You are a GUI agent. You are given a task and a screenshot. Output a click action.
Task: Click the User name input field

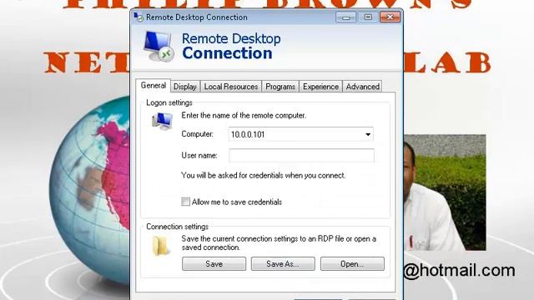(x=301, y=156)
